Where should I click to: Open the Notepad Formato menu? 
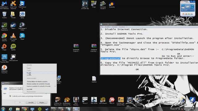pyautogui.click(x=114, y=27)
